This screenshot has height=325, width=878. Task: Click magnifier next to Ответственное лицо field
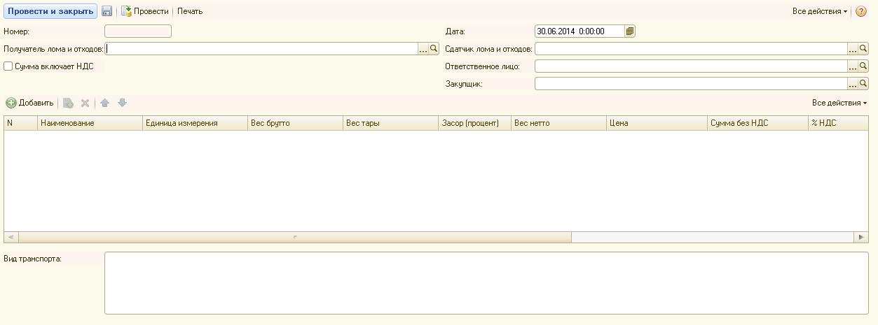(863, 66)
